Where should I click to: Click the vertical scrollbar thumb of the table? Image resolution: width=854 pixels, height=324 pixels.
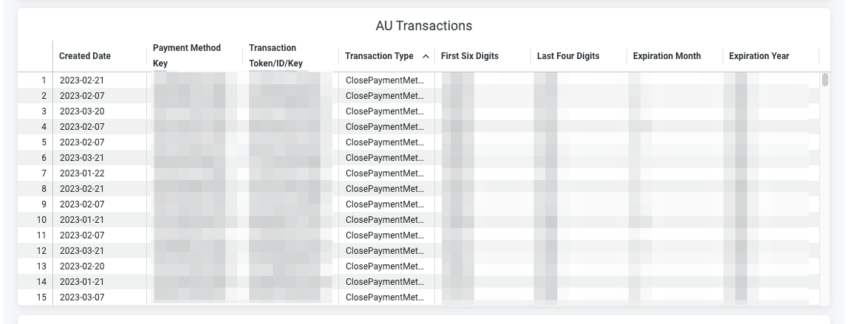pyautogui.click(x=825, y=80)
